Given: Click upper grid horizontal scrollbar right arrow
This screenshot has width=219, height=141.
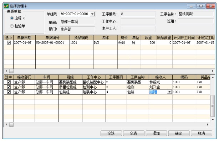Looking at the screenshot, I should click(x=213, y=71).
